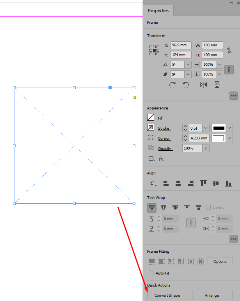
Task: Open the Stroke options link
Action: [x=164, y=128]
